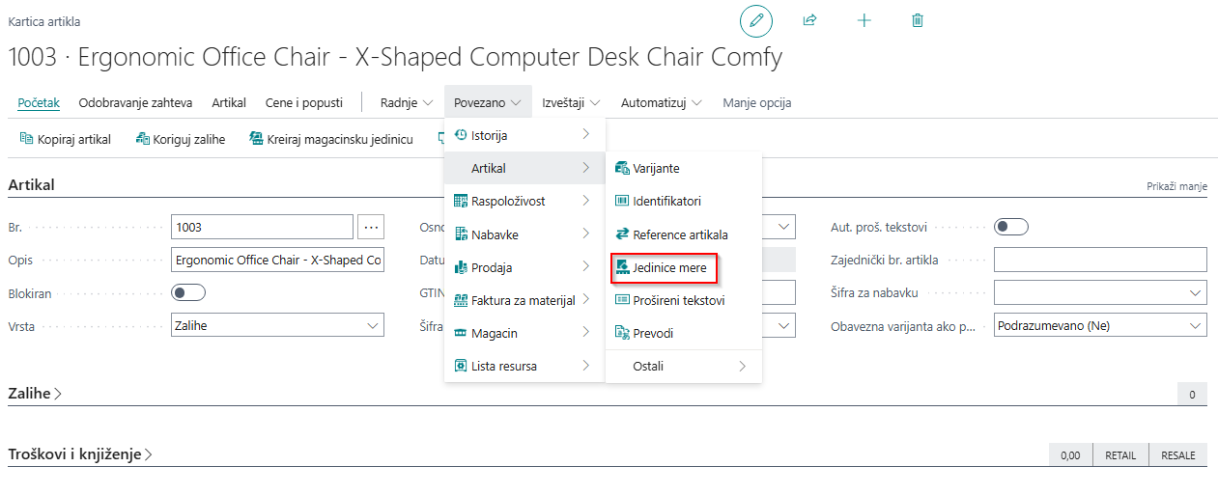Click the plus icon to create new
The width and height of the screenshot is (1218, 495).
coord(864,20)
